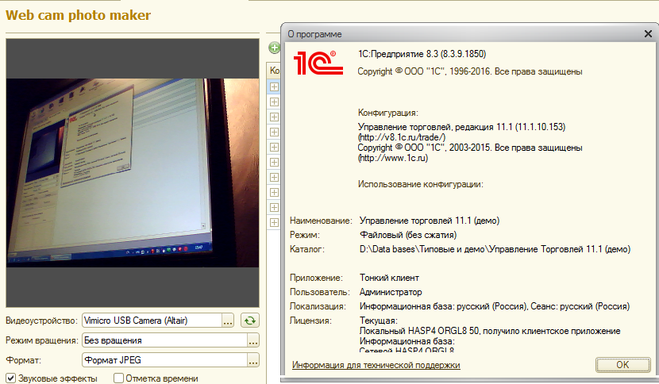Toggle the Звуковые эффекты checkbox
This screenshot has width=659, height=384.
[11, 378]
